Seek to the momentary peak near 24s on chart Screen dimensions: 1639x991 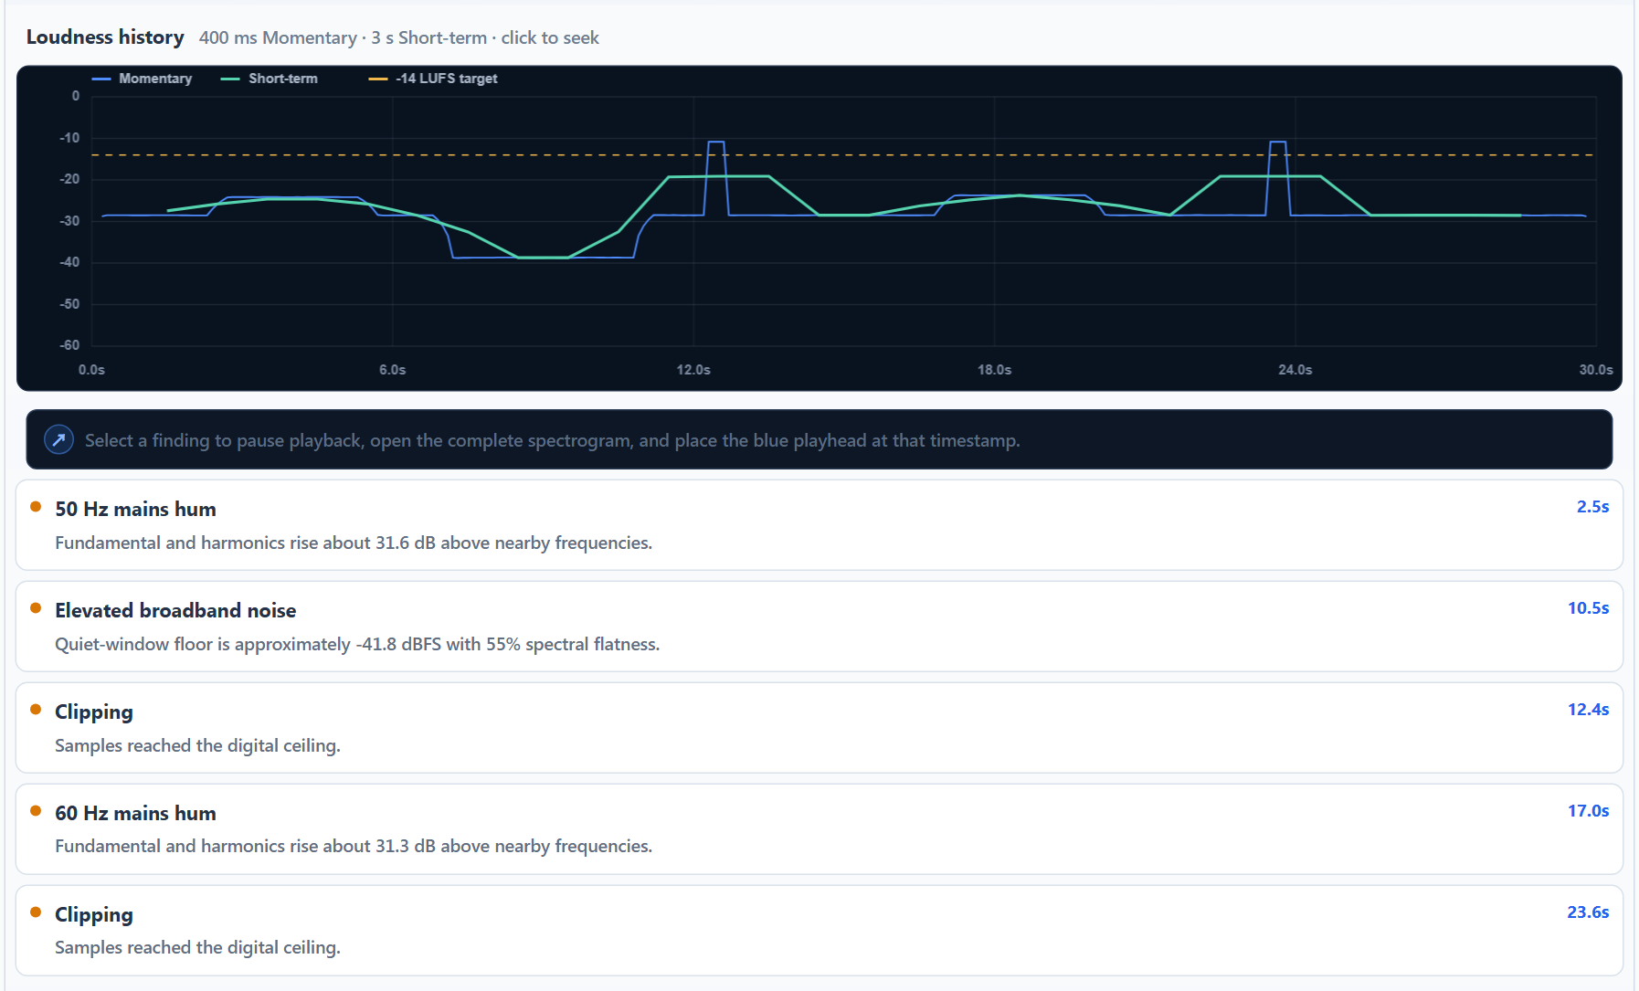[x=1278, y=142]
